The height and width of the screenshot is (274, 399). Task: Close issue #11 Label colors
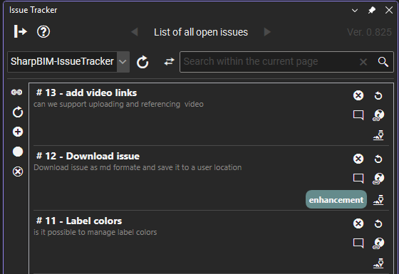click(x=358, y=223)
